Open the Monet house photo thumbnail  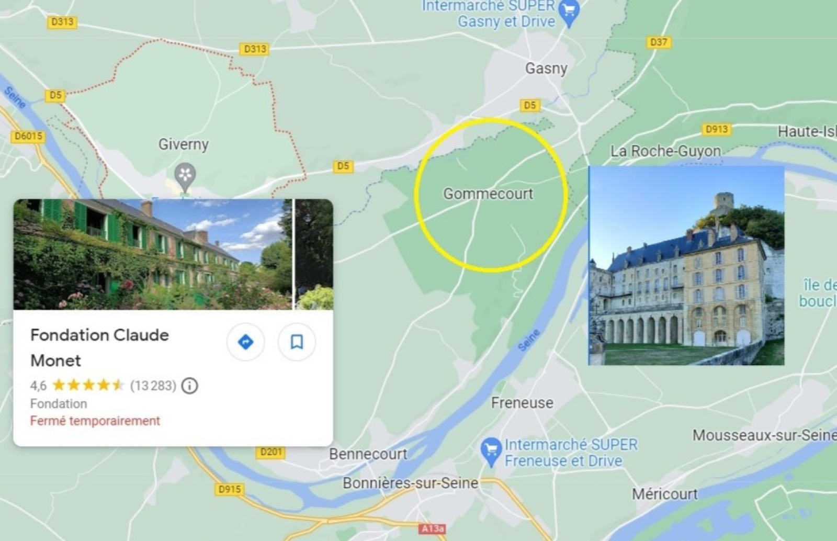[x=152, y=254]
